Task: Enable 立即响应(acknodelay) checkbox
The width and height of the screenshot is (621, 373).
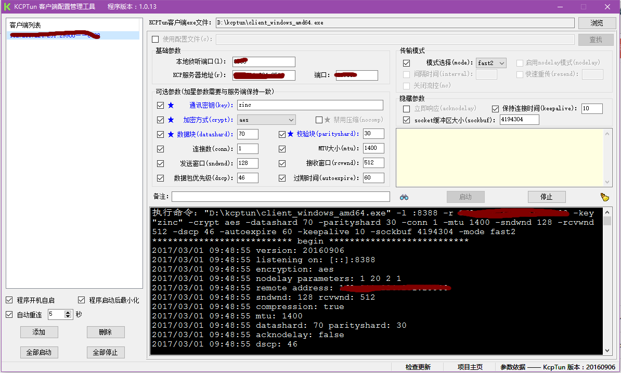Action: 406,109
